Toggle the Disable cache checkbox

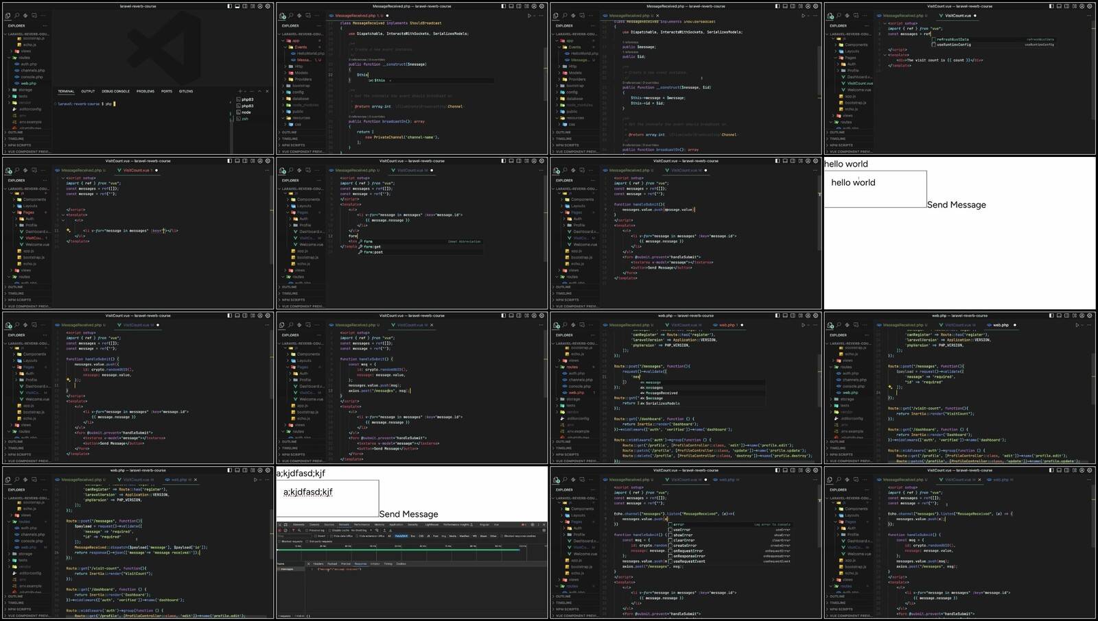[x=330, y=531]
